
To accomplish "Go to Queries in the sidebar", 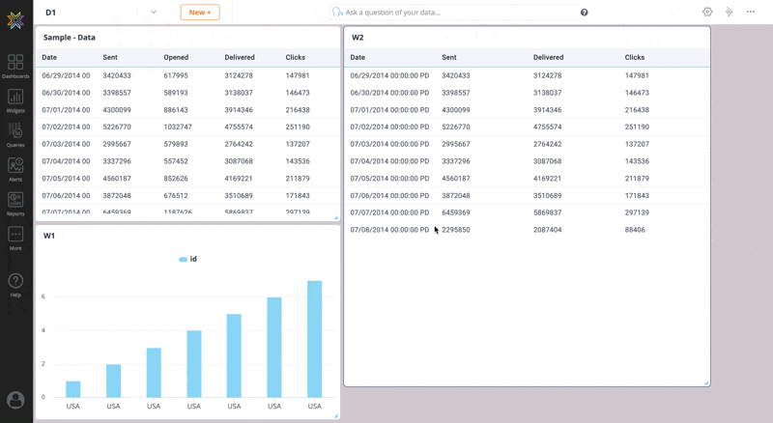I will coord(15,134).
